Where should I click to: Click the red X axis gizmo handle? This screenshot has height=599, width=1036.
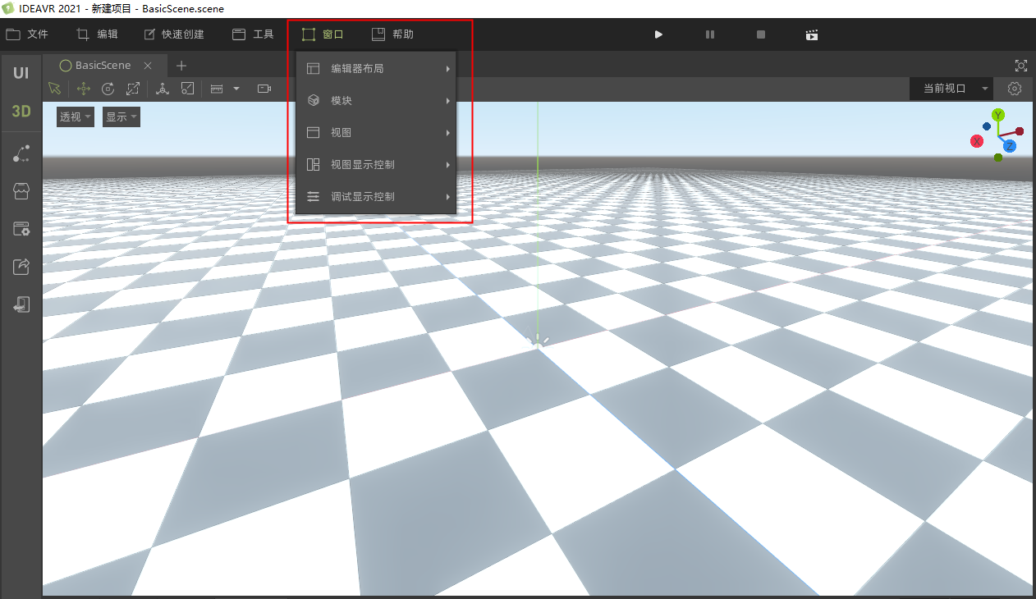pyautogui.click(x=977, y=141)
